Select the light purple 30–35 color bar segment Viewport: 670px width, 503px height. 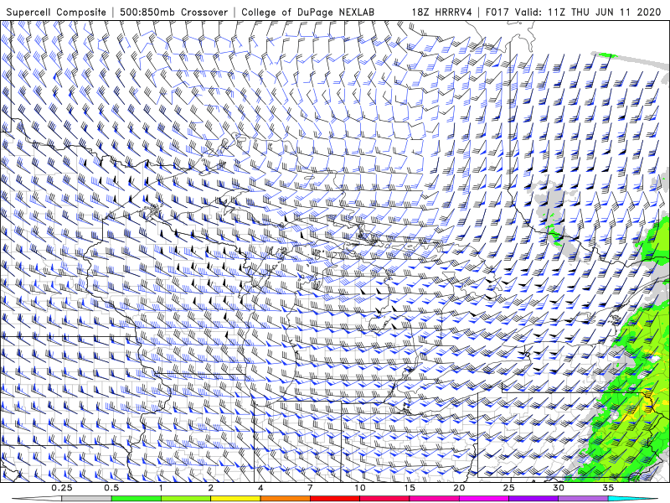tap(583, 499)
